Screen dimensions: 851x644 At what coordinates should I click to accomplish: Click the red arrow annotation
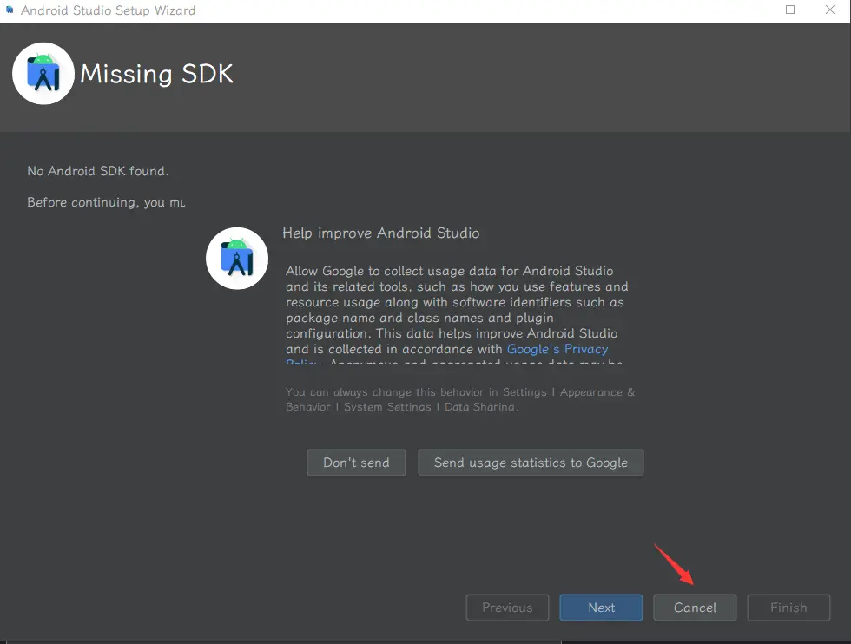tap(673, 563)
